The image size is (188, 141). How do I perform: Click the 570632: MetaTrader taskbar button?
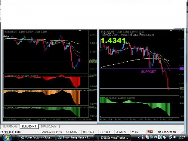click(112, 137)
